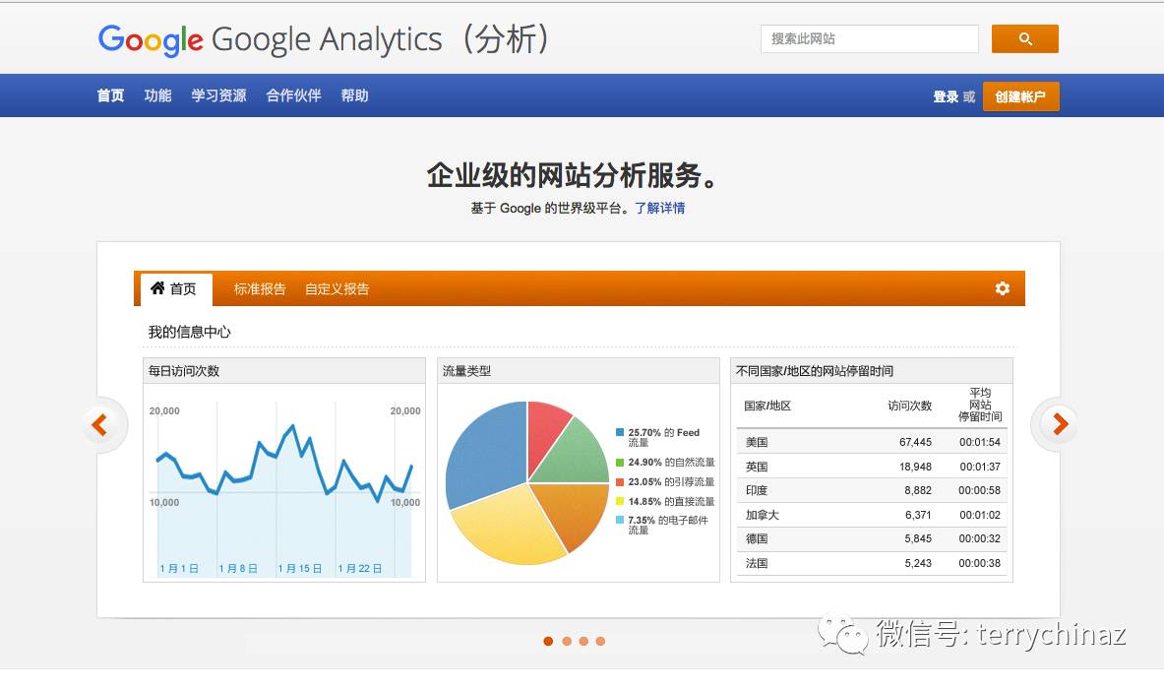Viewport: 1164px width, 689px height.
Task: Click the yellow 直接流量 legend swatch
Action: tap(620, 501)
